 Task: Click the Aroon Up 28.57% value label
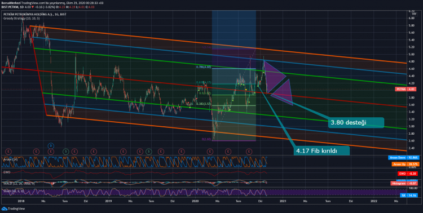pyautogui.click(x=406, y=164)
